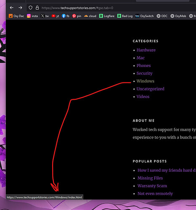Click the padlock site security icon
The image size is (196, 210).
37,8
